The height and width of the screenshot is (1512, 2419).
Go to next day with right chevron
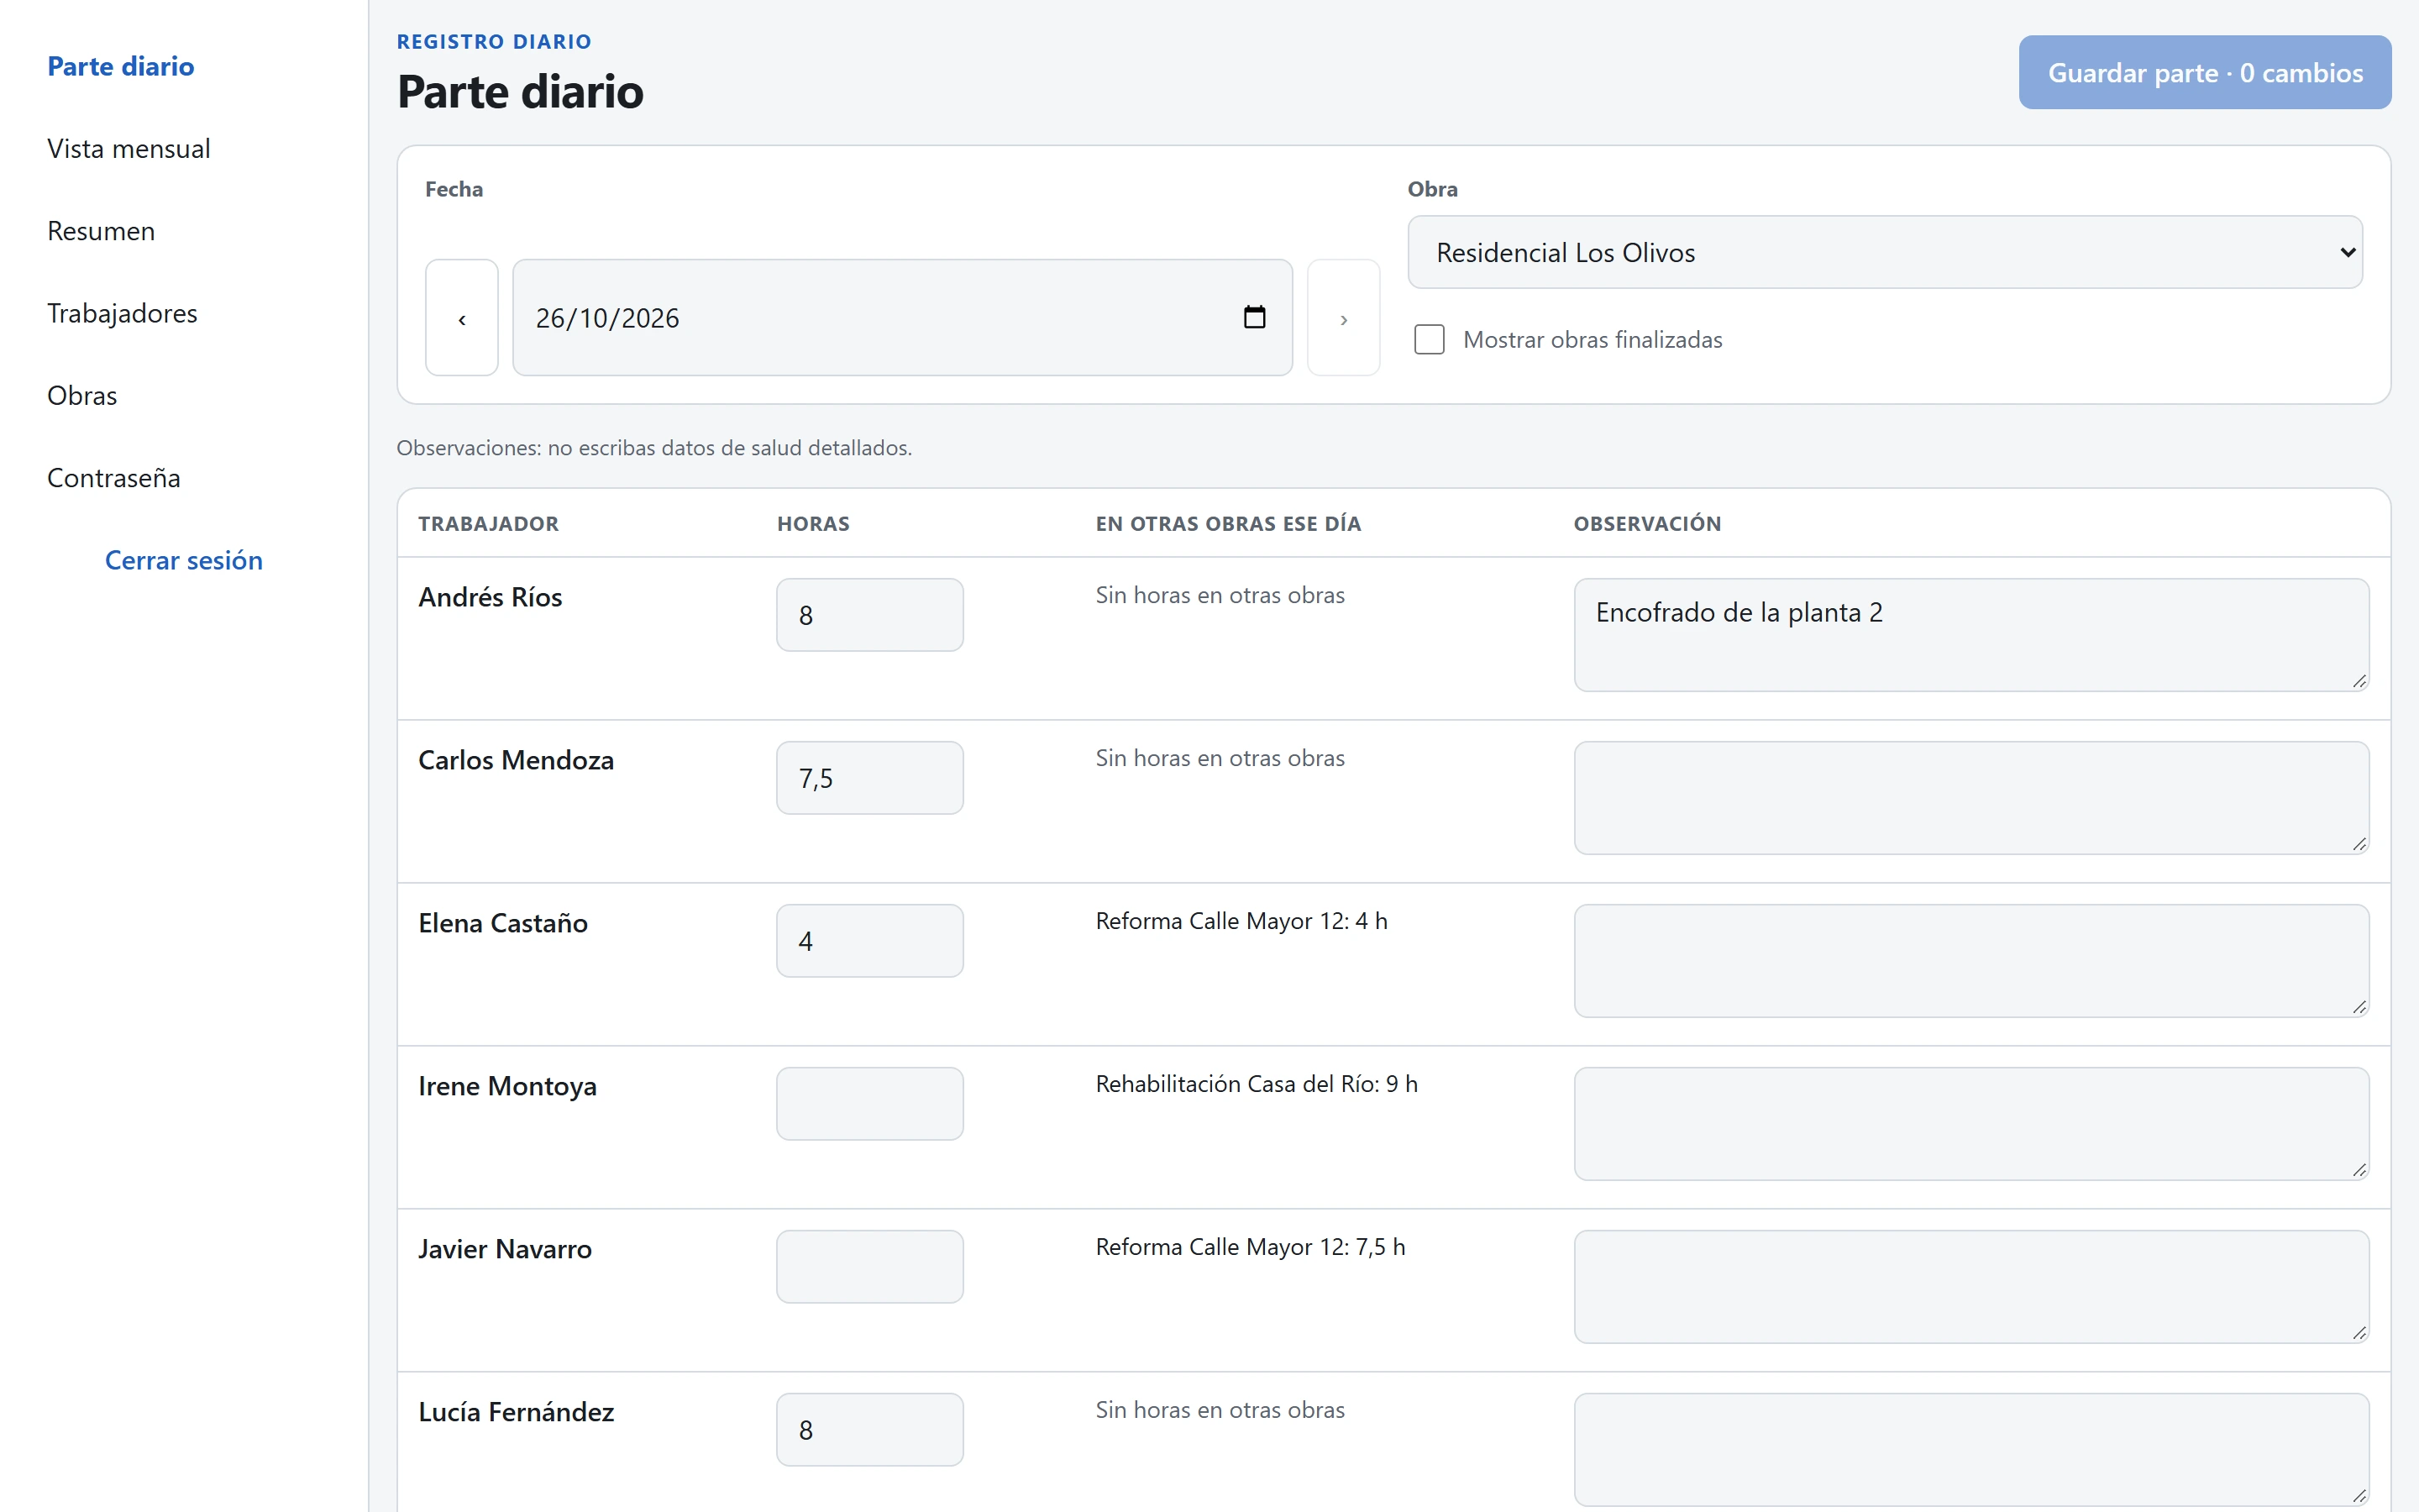coord(1343,318)
